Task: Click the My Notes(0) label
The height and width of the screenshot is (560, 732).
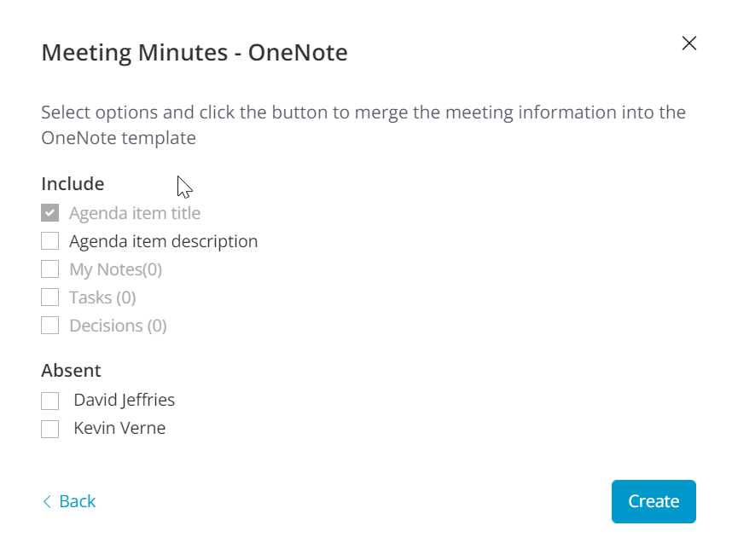Action: [117, 269]
